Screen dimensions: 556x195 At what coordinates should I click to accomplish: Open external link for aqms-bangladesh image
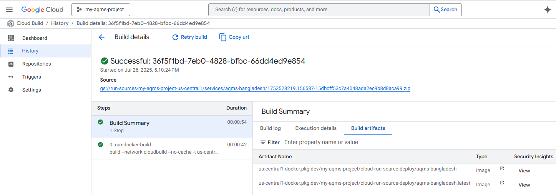click(x=502, y=169)
